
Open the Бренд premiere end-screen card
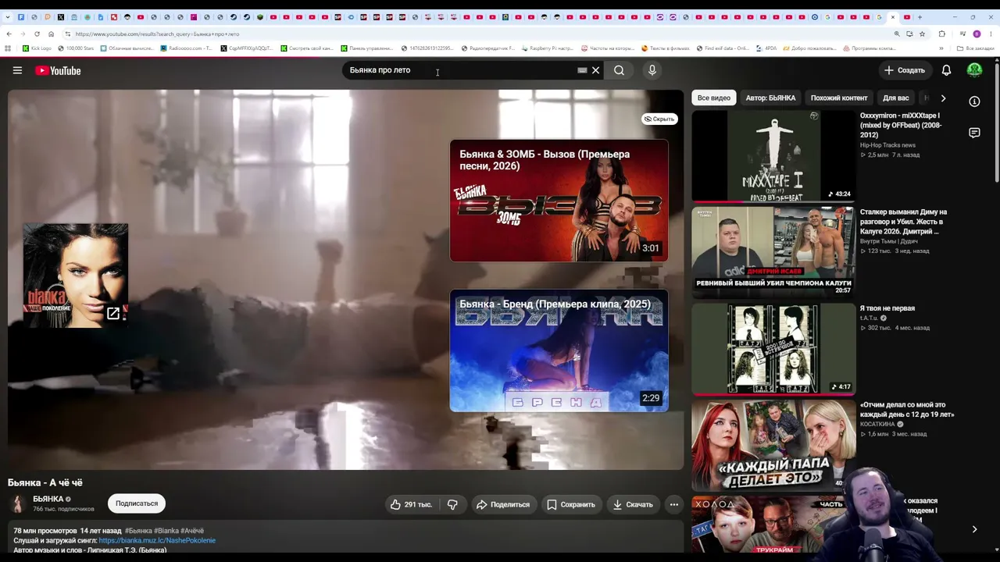(x=559, y=350)
